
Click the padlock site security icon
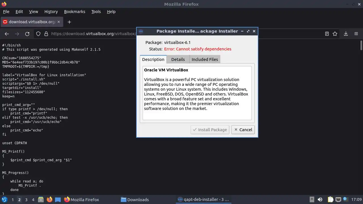point(46,34)
